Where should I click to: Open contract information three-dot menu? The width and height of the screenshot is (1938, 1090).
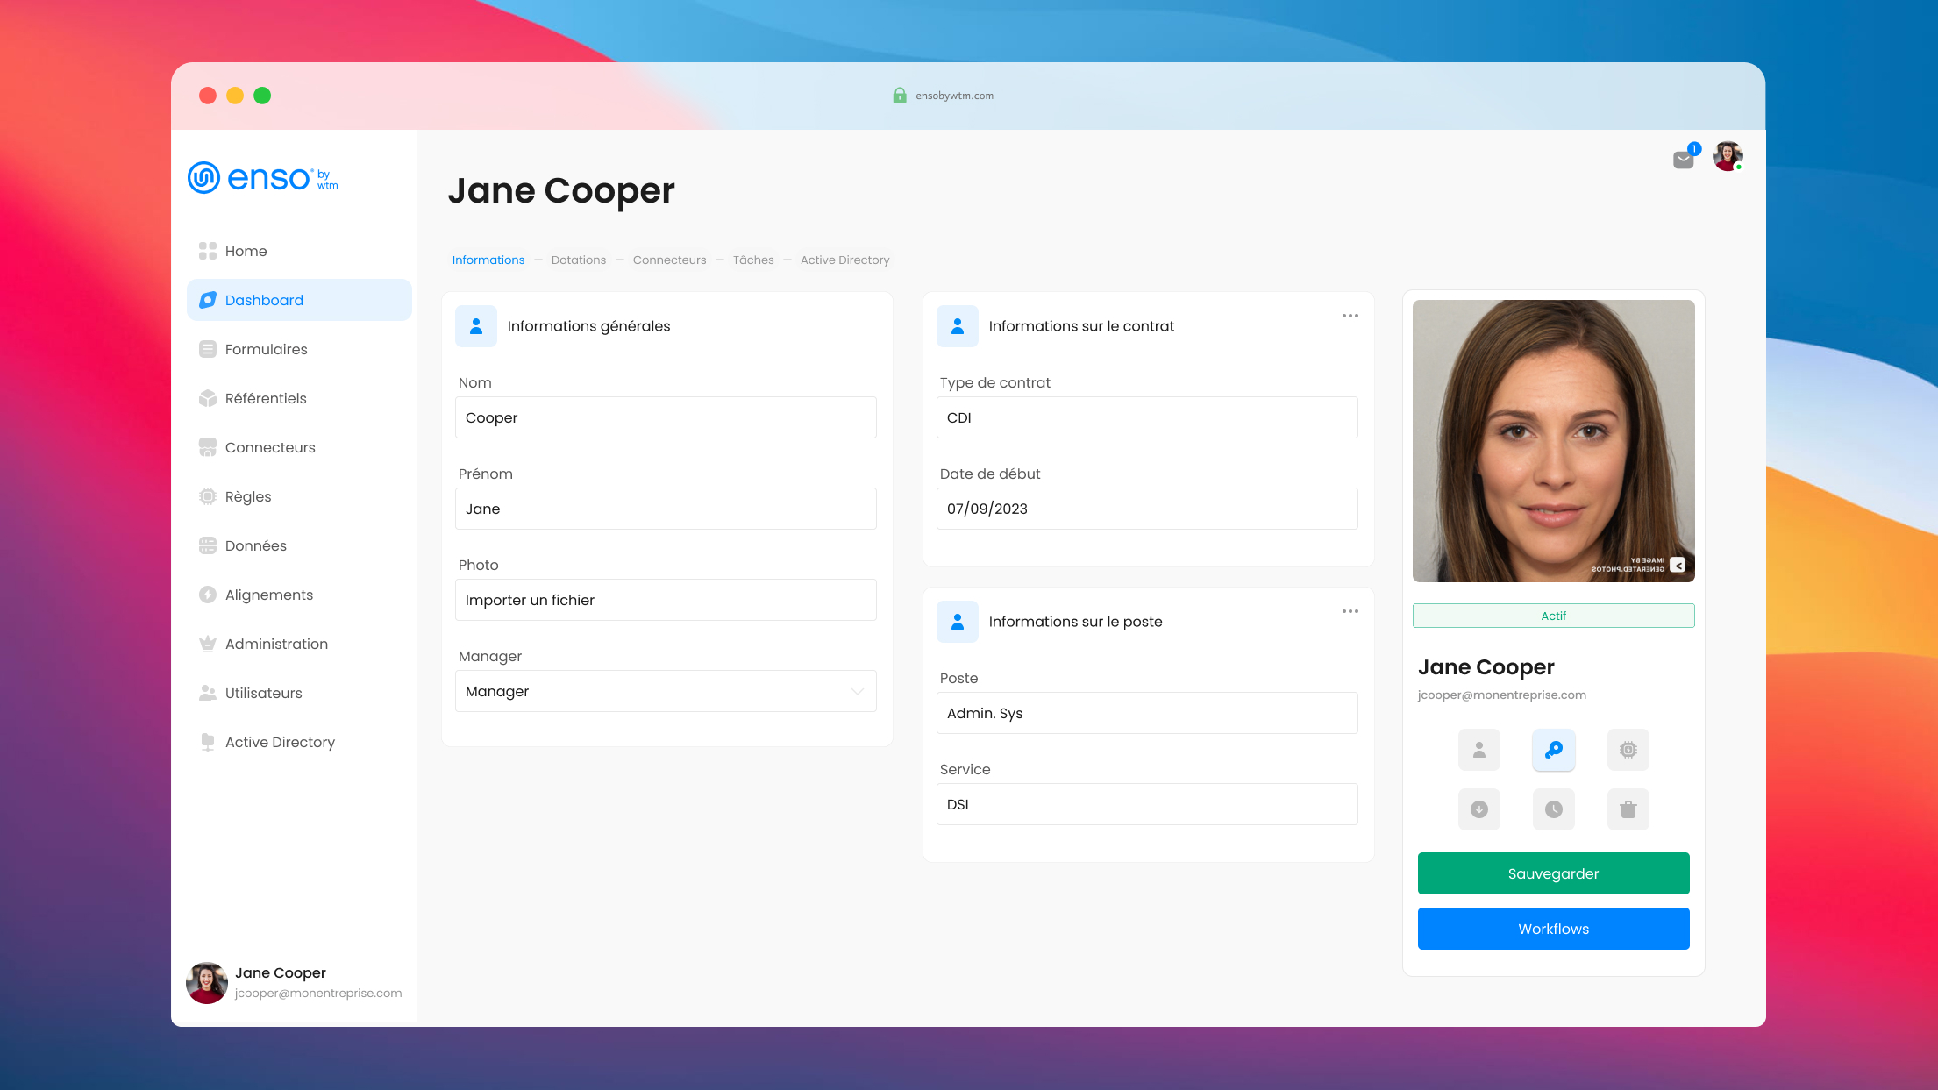tap(1350, 316)
